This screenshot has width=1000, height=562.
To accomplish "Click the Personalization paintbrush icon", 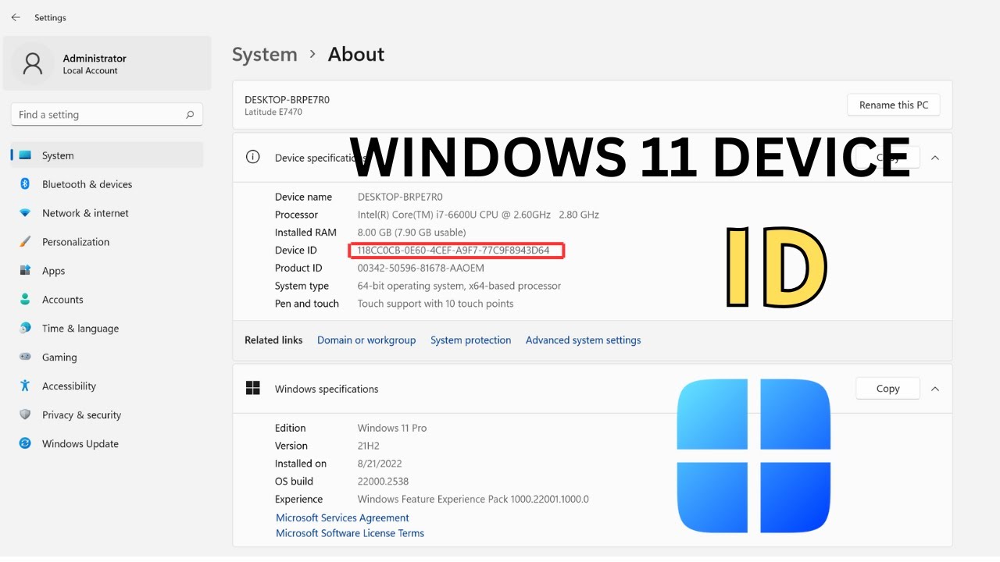I will coord(25,242).
